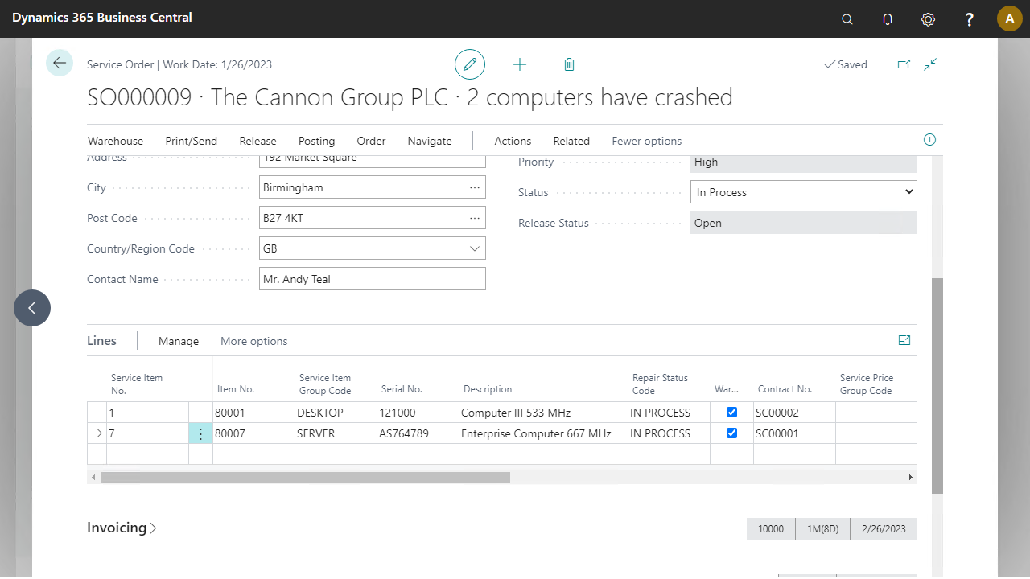This screenshot has width=1030, height=579.
Task: Open the Order menu
Action: (371, 141)
